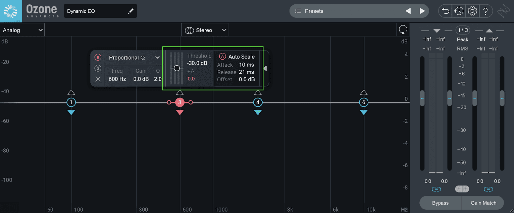Click downward blue triangle below band 4
The width and height of the screenshot is (514, 213).
(x=258, y=113)
